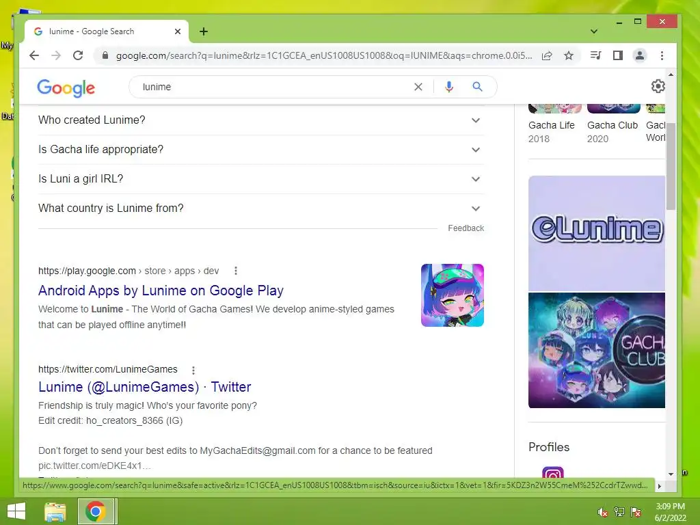Focus the Chrome address bar URL
The width and height of the screenshot is (700, 525).
click(323, 56)
